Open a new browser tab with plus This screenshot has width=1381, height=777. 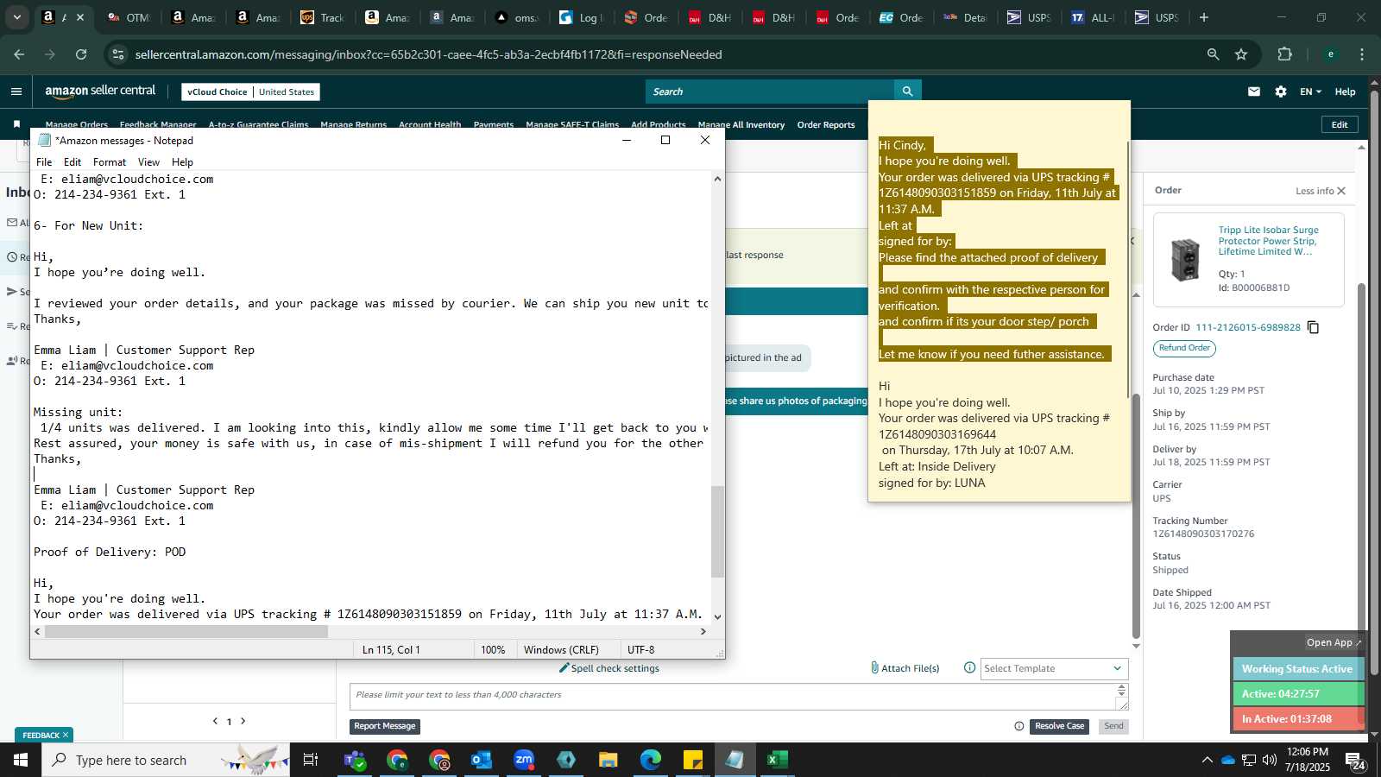click(1204, 17)
